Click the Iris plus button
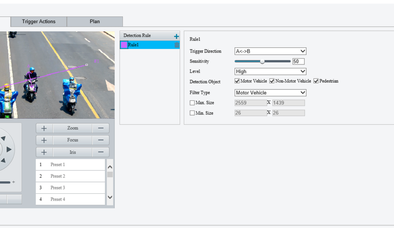Image resolution: width=394 pixels, height=233 pixels. click(x=44, y=152)
